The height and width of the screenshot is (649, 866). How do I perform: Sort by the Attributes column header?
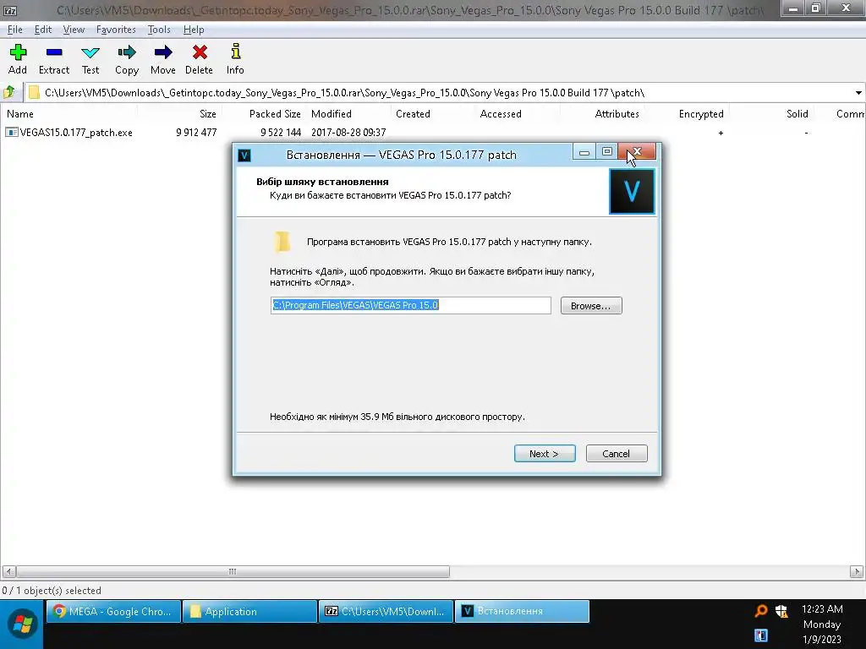tap(617, 114)
